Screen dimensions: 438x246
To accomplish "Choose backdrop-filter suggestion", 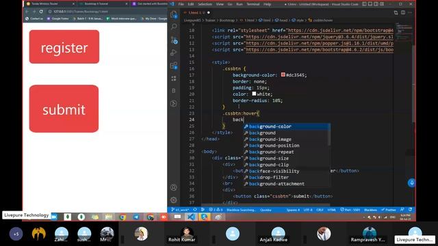I will tap(286, 178).
